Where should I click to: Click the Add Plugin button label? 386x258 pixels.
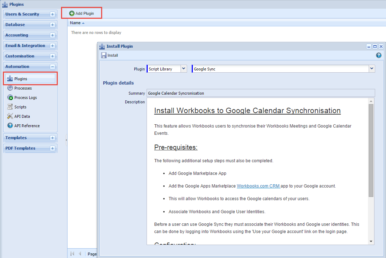point(85,13)
